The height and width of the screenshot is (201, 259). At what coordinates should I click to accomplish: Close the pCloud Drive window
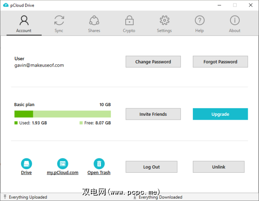click(x=250, y=5)
